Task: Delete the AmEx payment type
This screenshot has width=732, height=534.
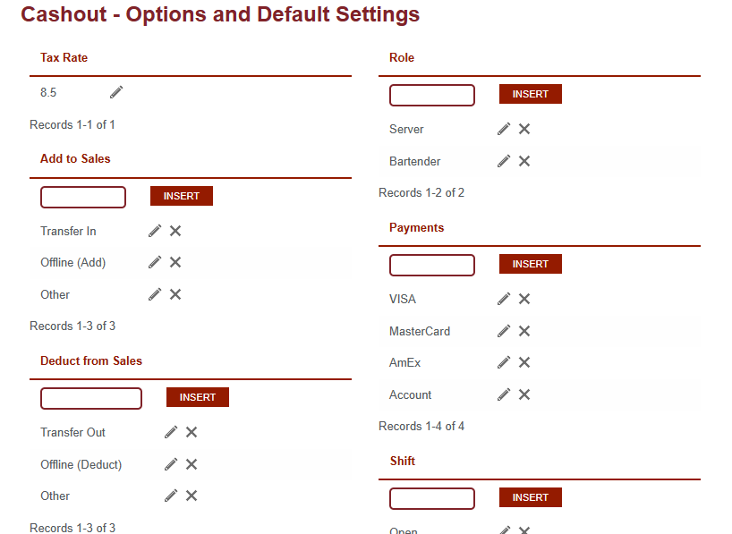Action: [x=524, y=362]
